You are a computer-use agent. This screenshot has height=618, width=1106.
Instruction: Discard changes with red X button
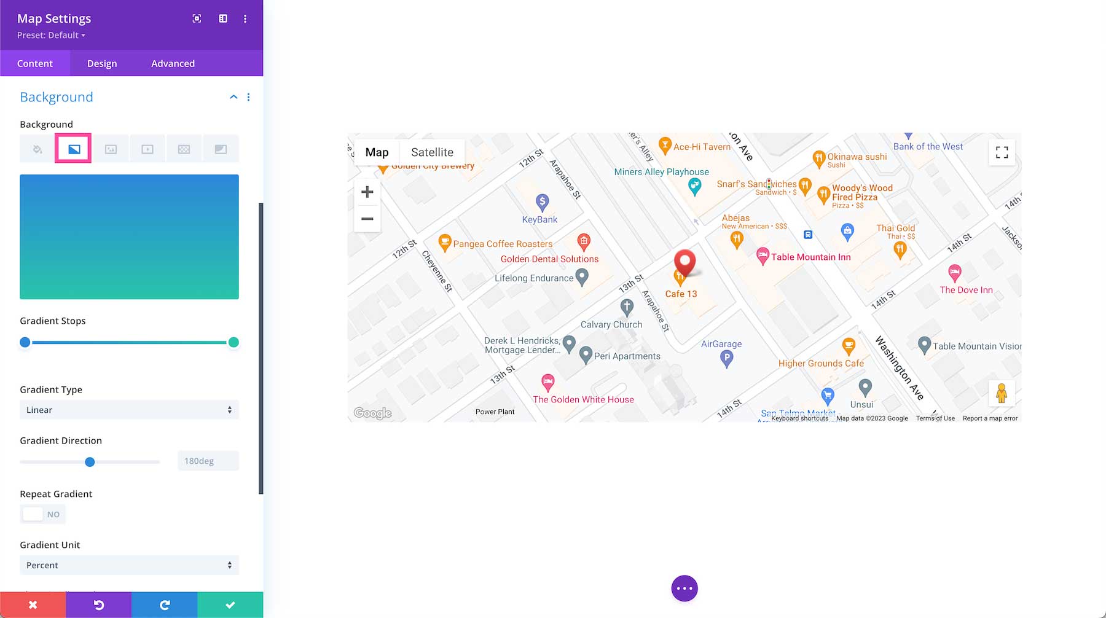(x=33, y=605)
